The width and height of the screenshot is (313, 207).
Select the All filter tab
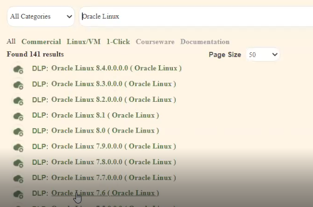[x=11, y=41]
